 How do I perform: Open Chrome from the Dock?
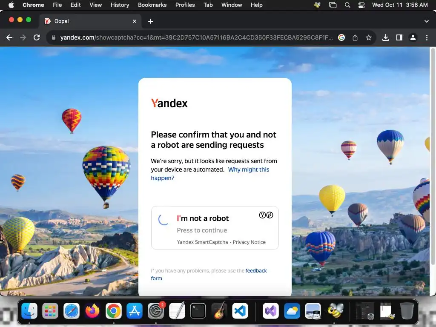click(x=113, y=310)
